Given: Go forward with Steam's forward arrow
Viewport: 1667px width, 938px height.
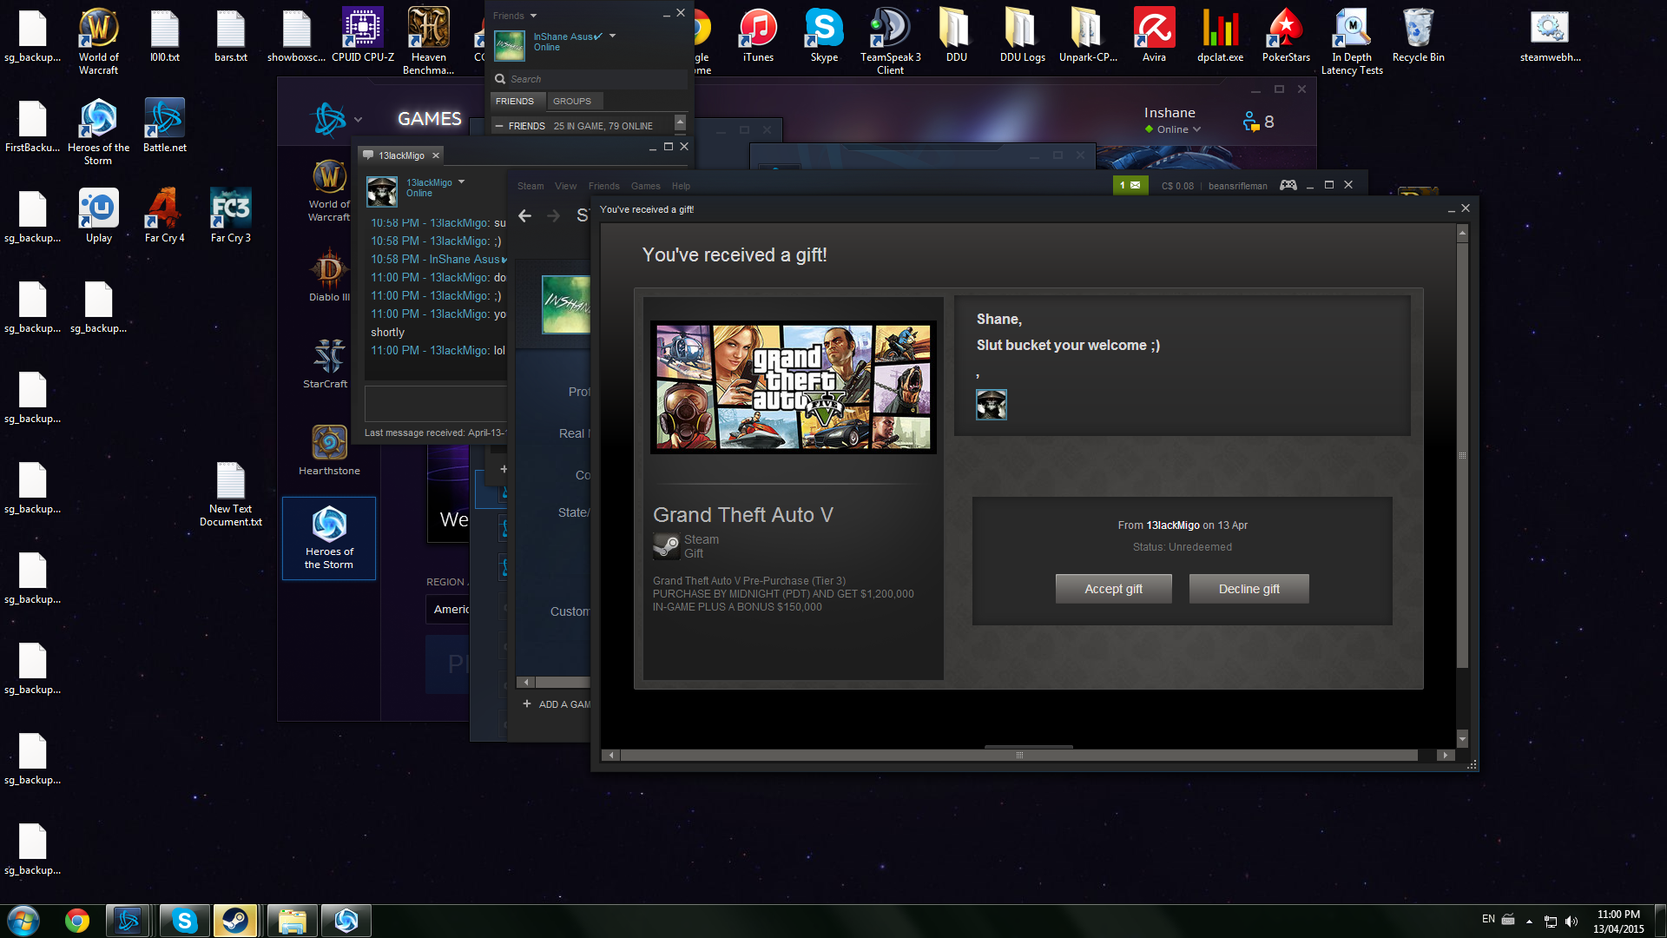Looking at the screenshot, I should [x=553, y=215].
